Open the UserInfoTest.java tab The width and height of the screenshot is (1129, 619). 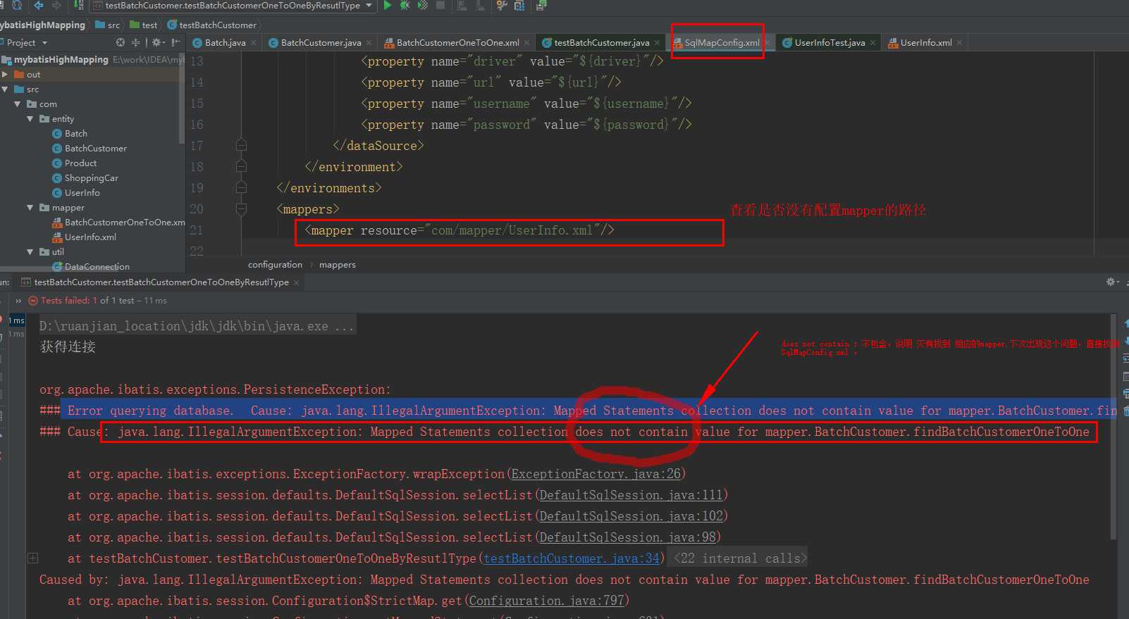coord(829,43)
